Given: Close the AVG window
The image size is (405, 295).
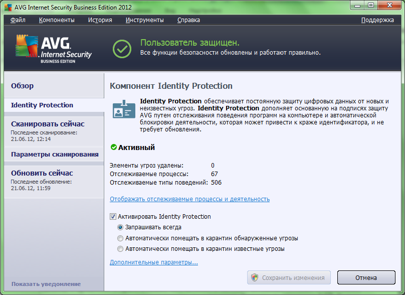Looking at the screenshot, I should (390, 6).
